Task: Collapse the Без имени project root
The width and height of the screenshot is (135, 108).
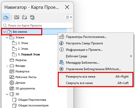Action: tap(4, 32)
